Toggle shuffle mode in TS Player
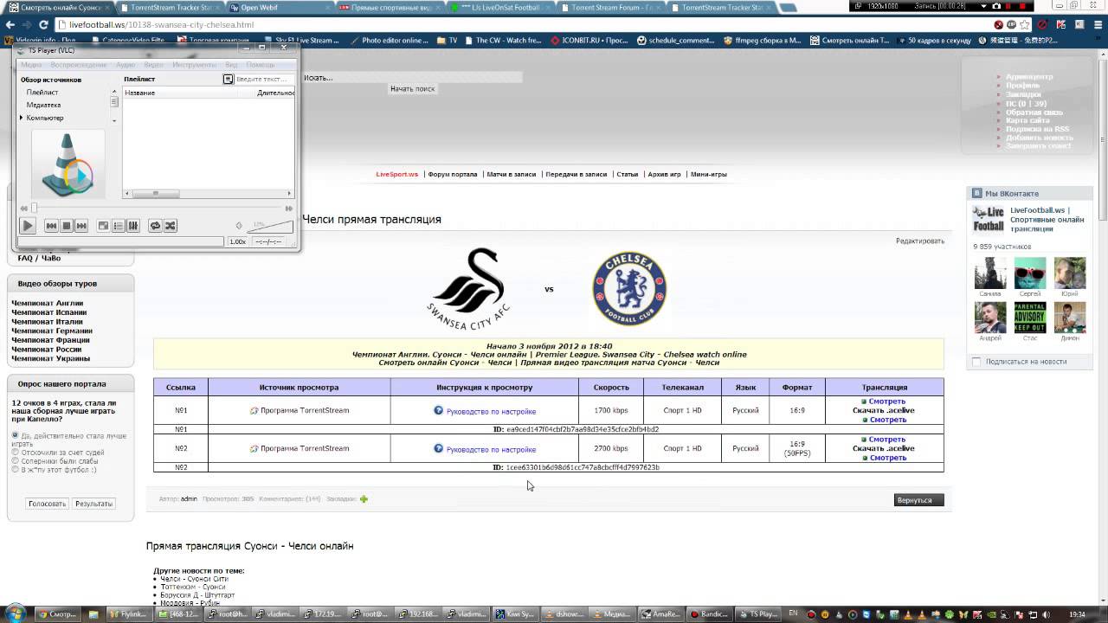The height and width of the screenshot is (623, 1108). pos(171,226)
